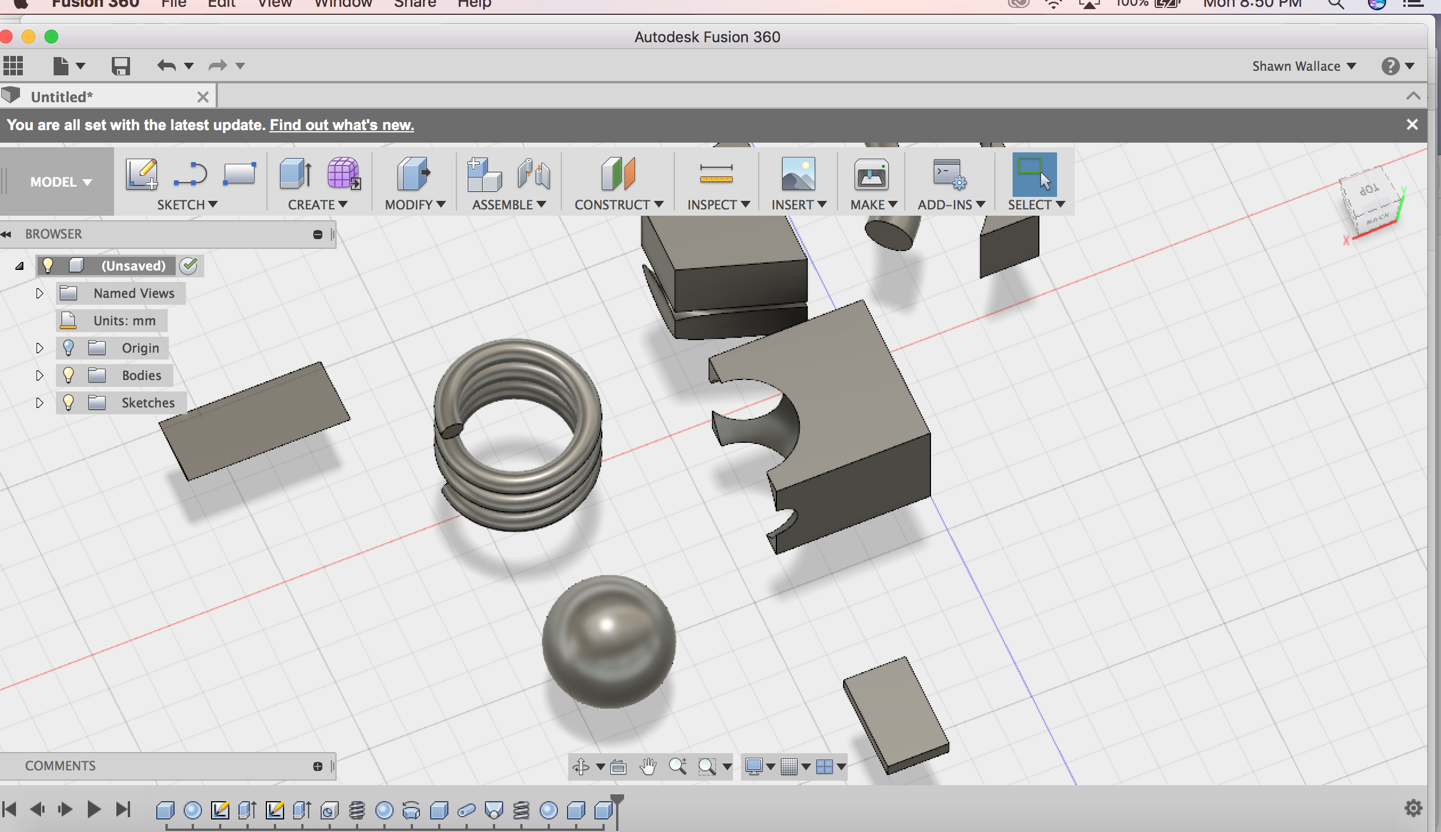Click the Construct plane icon
Image resolution: width=1441 pixels, height=832 pixels.
tap(618, 173)
